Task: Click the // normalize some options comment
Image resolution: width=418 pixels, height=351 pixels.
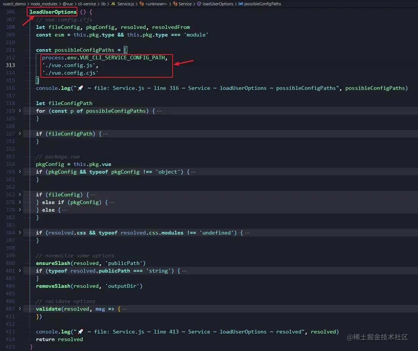Action: [x=75, y=256]
